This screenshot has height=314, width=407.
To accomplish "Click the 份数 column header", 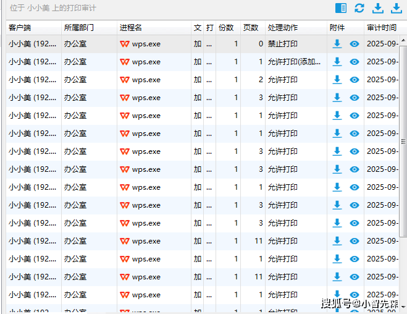I will click(x=228, y=28).
